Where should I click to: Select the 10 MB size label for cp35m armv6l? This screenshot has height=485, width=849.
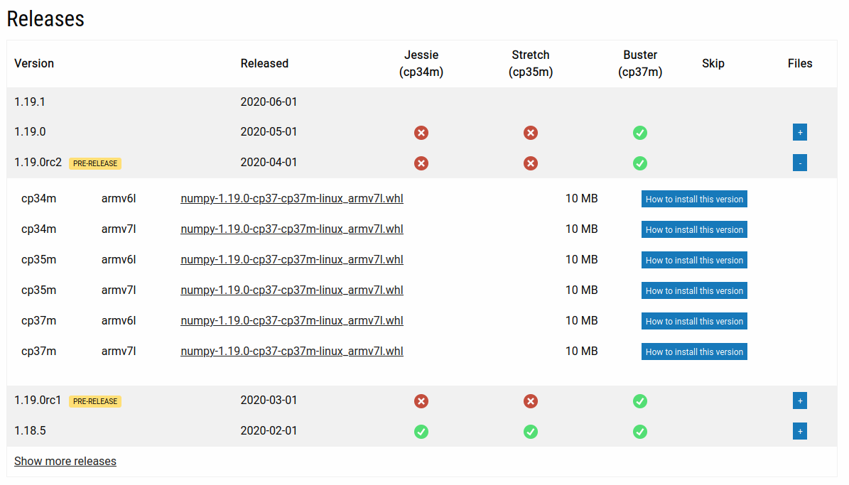pos(581,259)
